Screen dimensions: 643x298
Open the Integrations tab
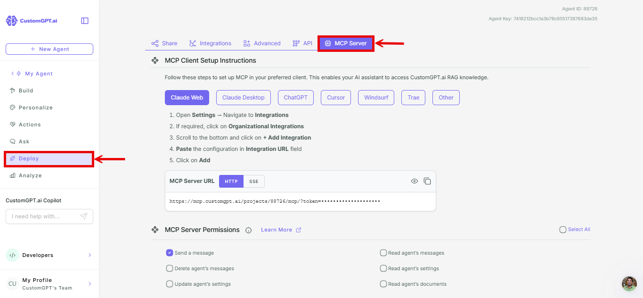pyautogui.click(x=211, y=43)
